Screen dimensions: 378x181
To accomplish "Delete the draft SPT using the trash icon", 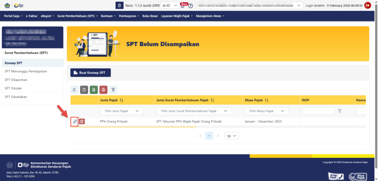I will point(82,121).
